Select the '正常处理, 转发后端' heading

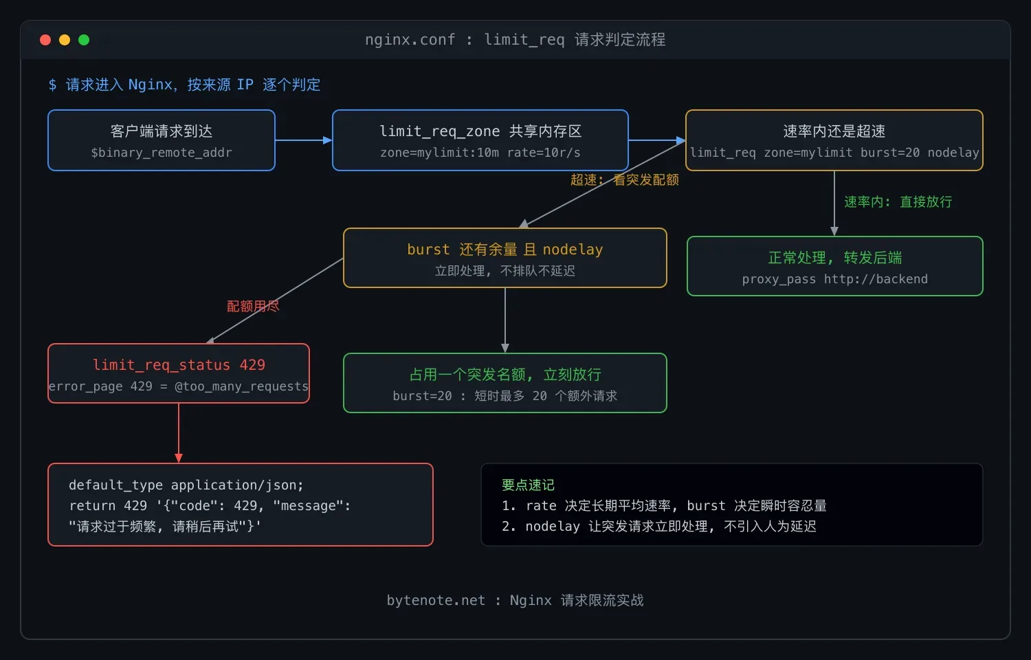(x=835, y=258)
